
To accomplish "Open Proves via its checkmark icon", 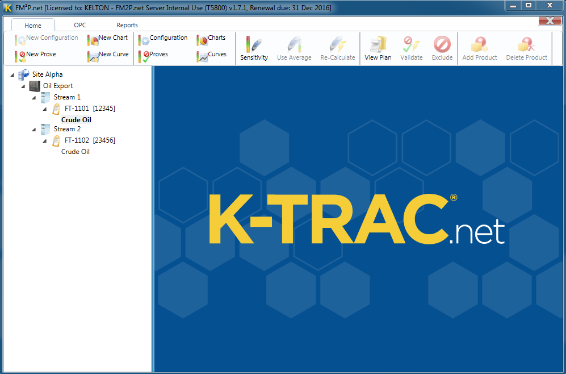I will [x=144, y=56].
